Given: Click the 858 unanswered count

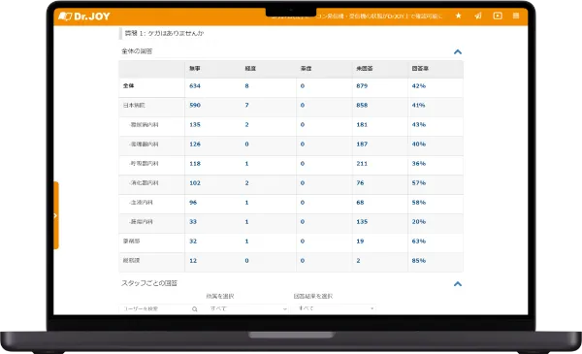Looking at the screenshot, I should 362,106.
